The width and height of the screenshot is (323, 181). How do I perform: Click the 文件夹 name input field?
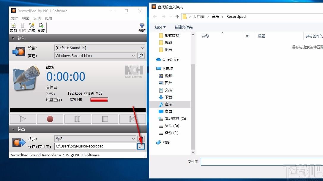262,162
